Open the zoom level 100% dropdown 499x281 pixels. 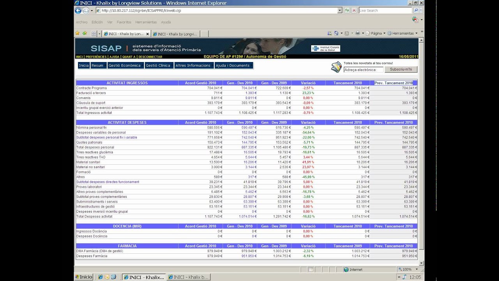pos(416,270)
